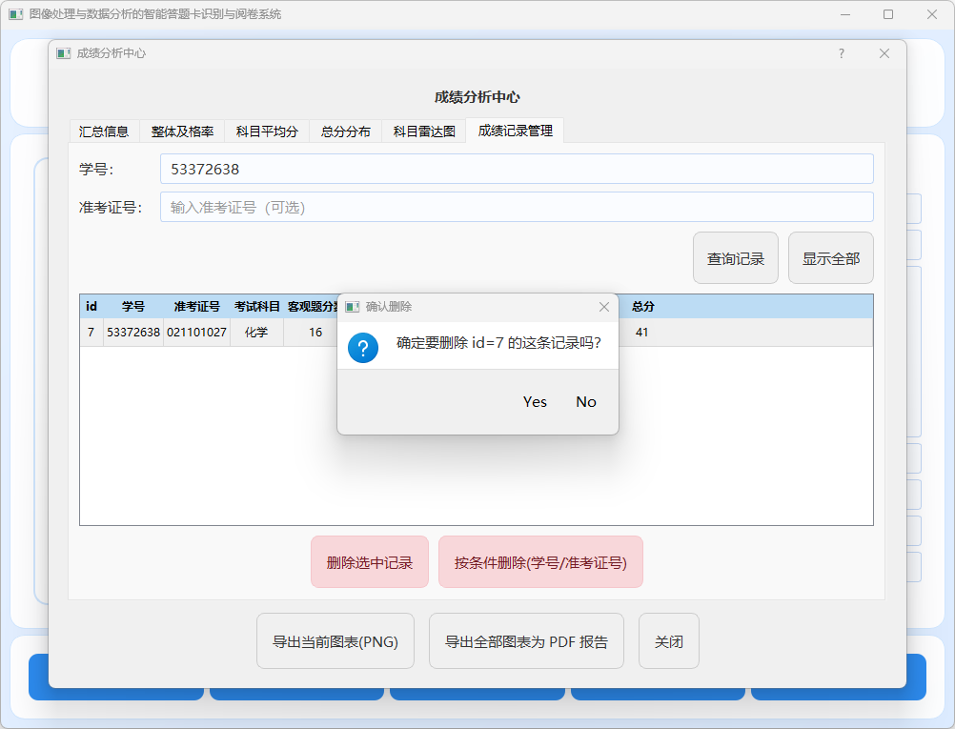
Task: Minimize the main application window
Action: (x=844, y=14)
